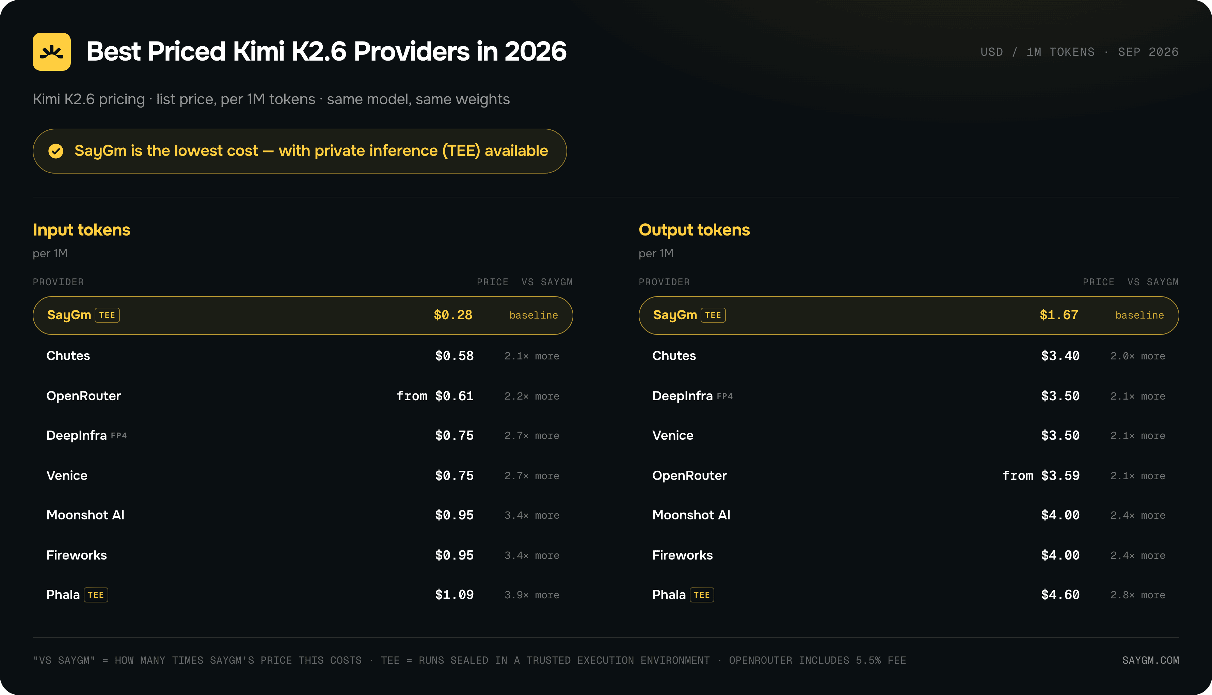
Task: Click the FP4 tag beside DeepInfra in Output tokens
Action: coord(724,396)
